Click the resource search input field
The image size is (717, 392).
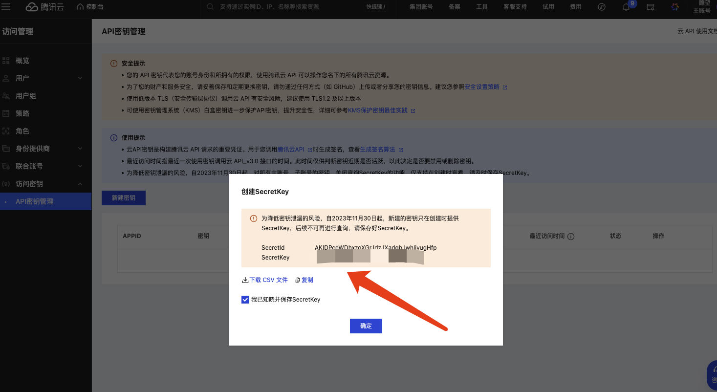pyautogui.click(x=283, y=7)
